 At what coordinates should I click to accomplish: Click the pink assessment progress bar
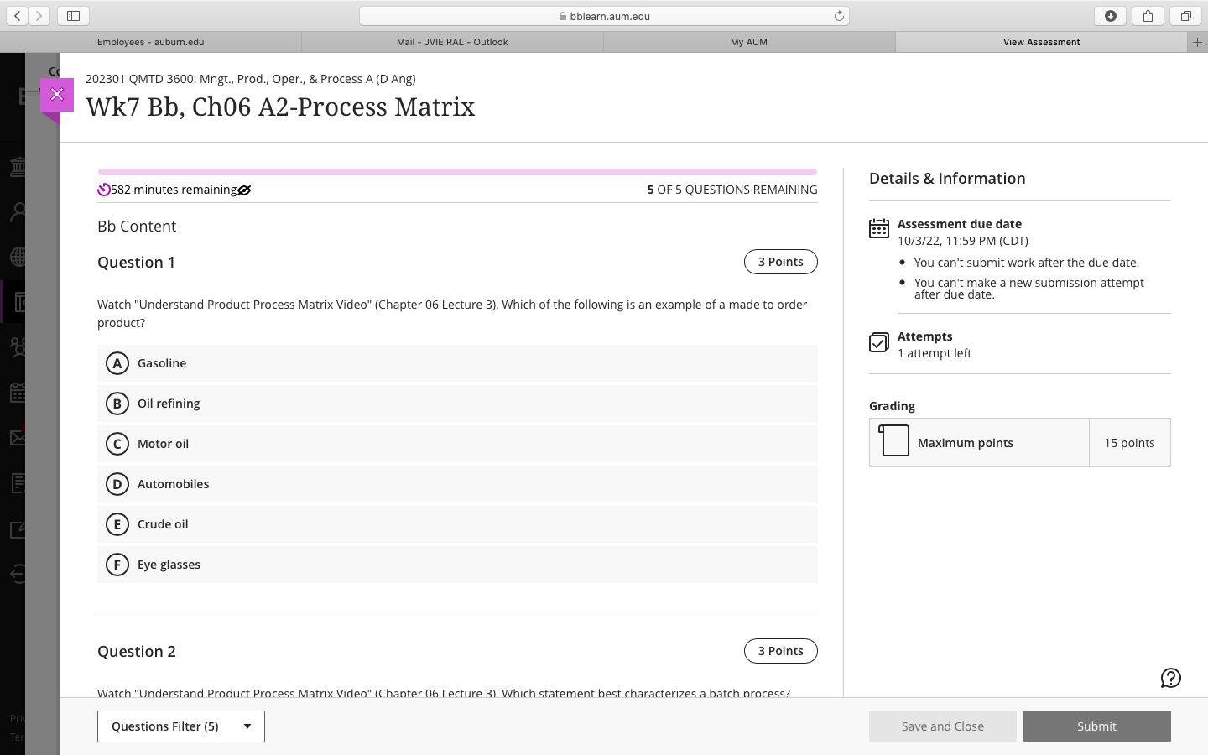click(457, 171)
